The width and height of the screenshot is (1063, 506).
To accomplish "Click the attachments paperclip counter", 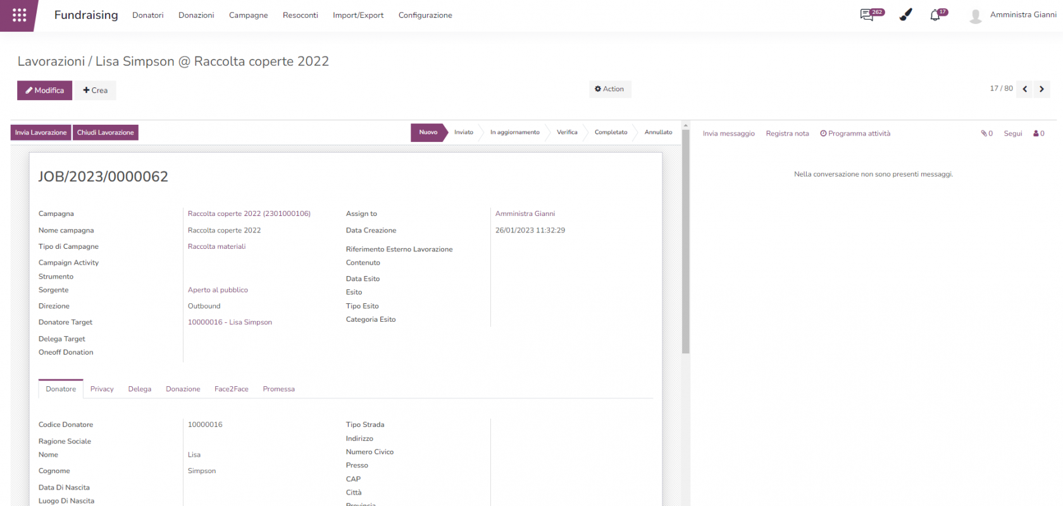I will click(986, 134).
